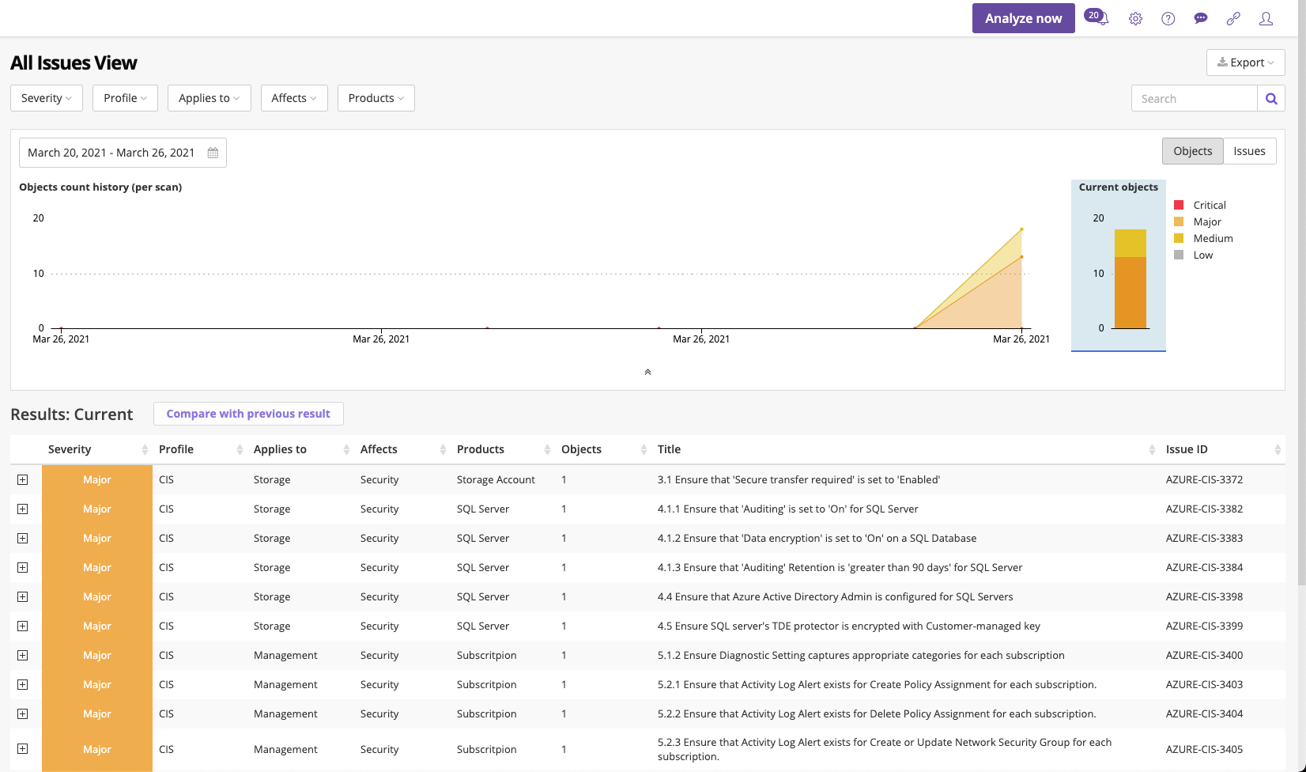Click the Current objects stacked bar
Screen dimensions: 1306x772
coord(1130,279)
